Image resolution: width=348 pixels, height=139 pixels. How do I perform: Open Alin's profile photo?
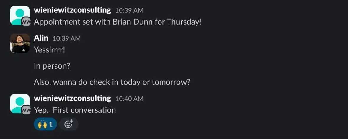20,43
